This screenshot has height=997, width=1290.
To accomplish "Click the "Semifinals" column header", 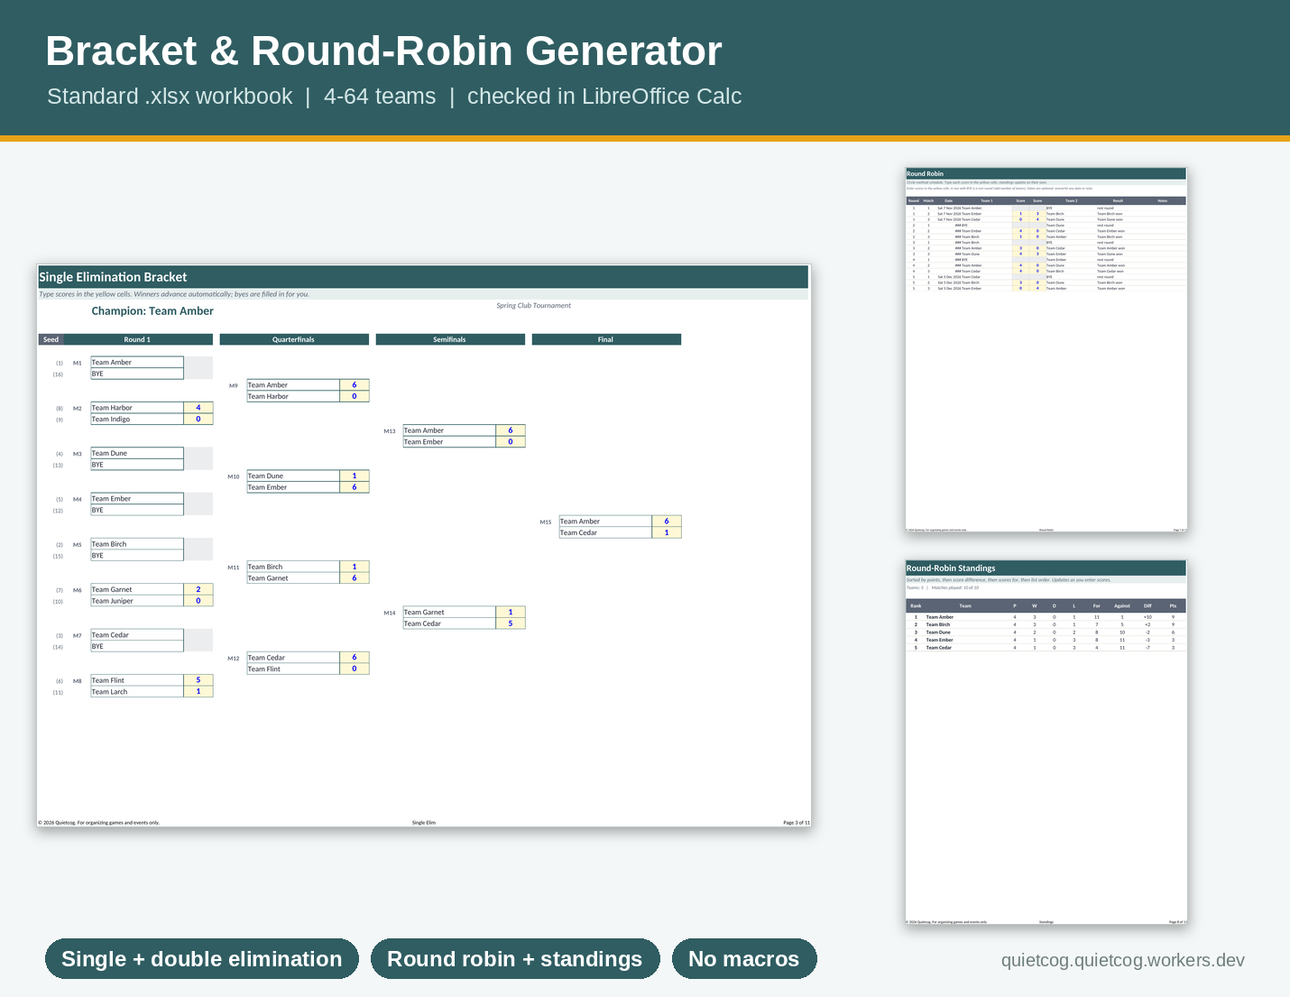I will click(x=450, y=339).
